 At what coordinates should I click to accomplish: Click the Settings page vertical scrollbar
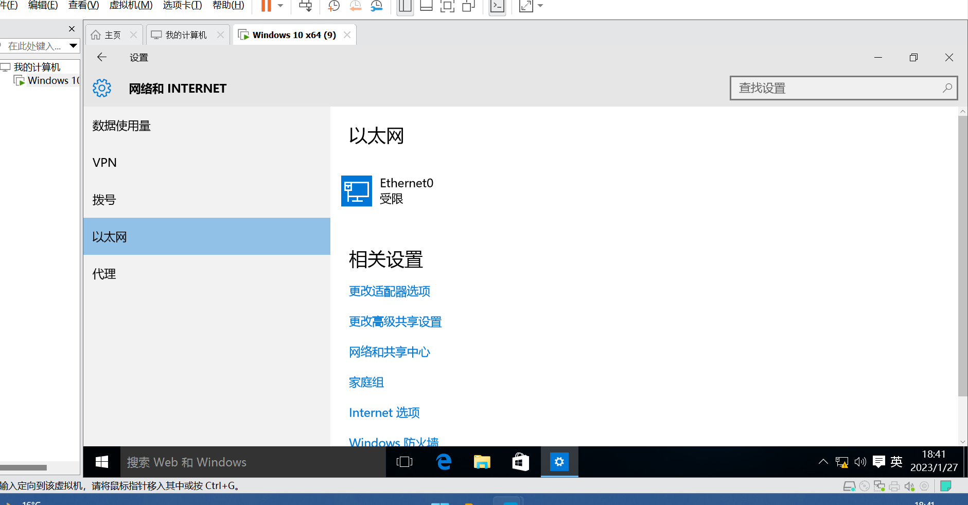963,256
